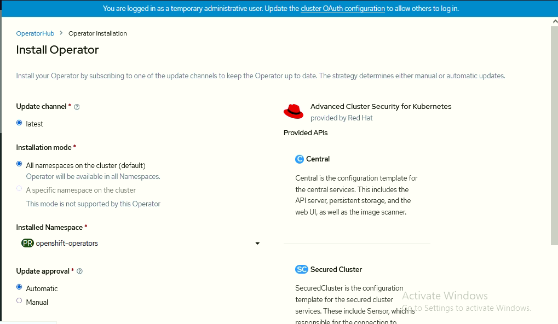Screen dimensions: 558x324
Task: Click the Secured Cluster 'SC' badge icon
Action: pos(302,269)
